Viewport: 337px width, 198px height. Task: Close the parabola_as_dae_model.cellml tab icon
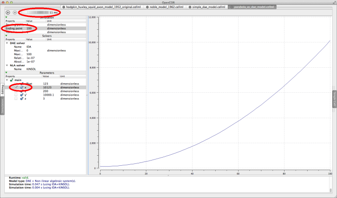(233, 8)
